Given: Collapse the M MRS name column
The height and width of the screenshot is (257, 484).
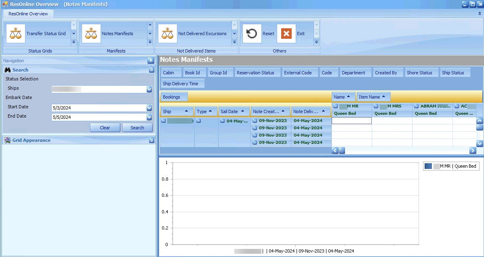Looking at the screenshot, I should [376, 106].
